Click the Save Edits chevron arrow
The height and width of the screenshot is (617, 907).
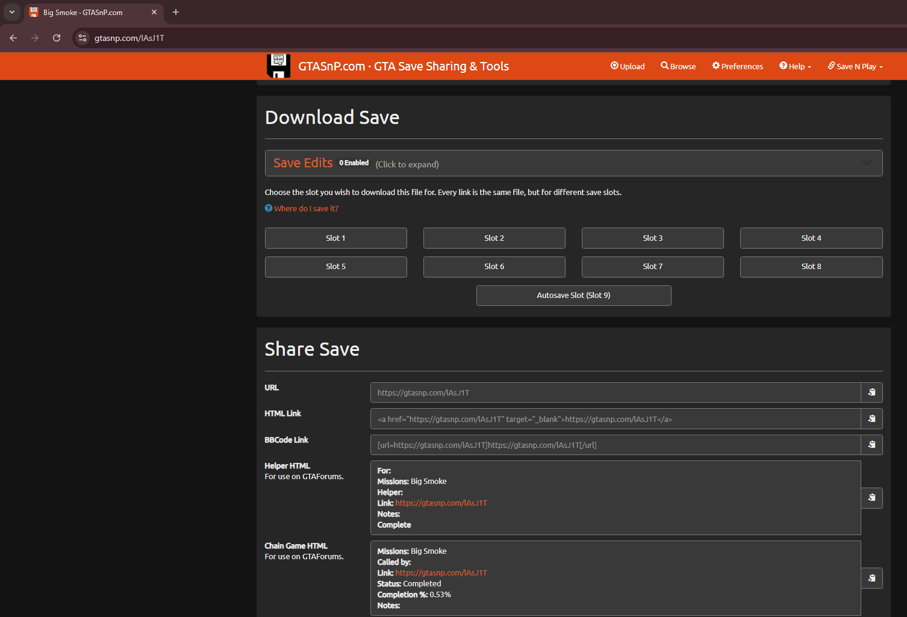[x=867, y=163]
